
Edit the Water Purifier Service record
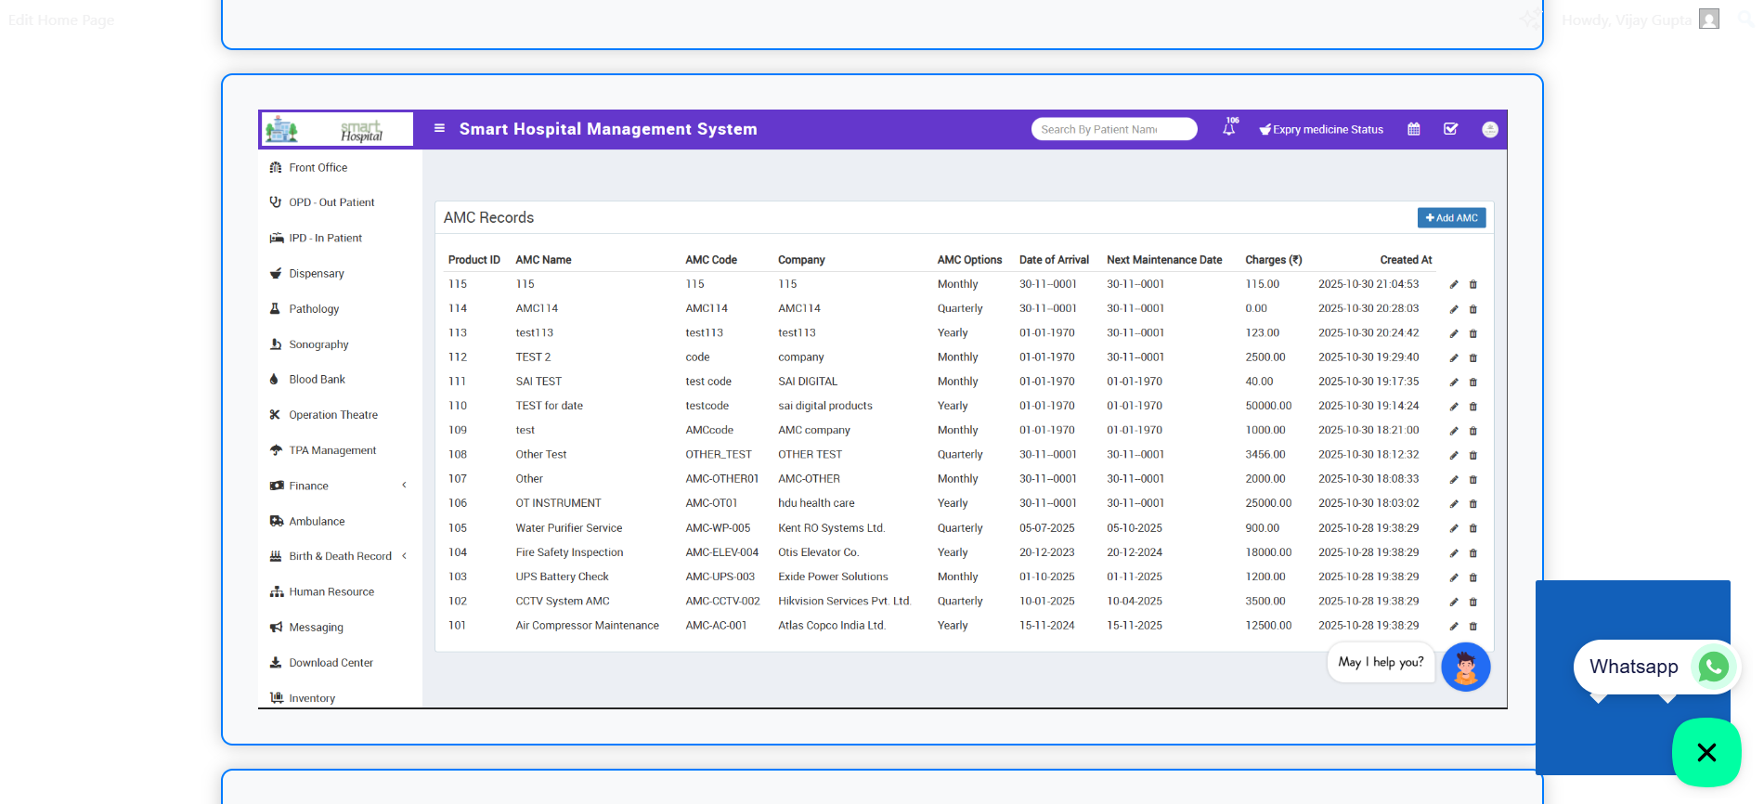click(x=1454, y=528)
